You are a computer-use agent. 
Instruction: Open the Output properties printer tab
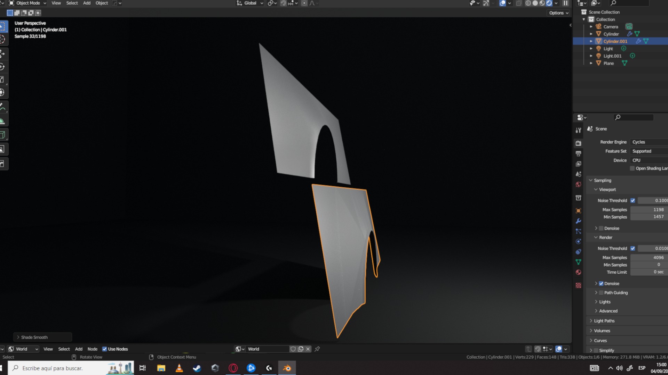pyautogui.click(x=578, y=153)
